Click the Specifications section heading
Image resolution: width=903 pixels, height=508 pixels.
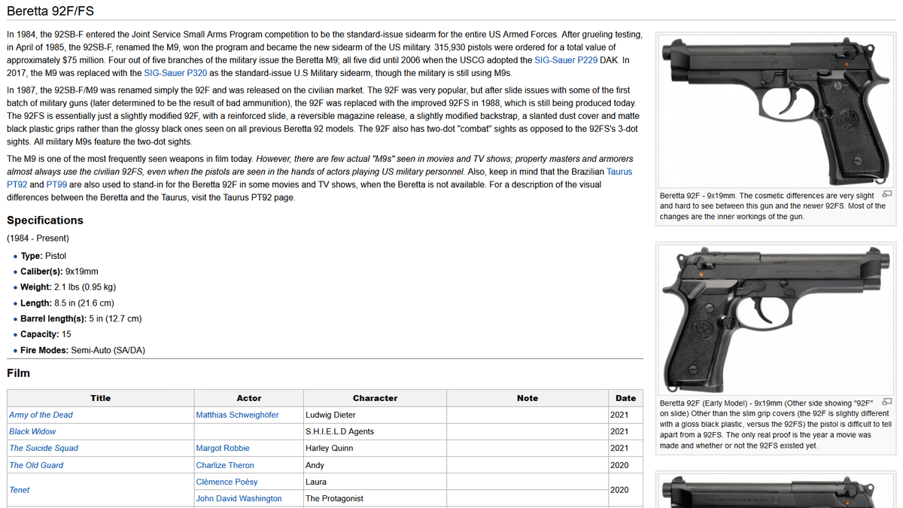tap(45, 221)
